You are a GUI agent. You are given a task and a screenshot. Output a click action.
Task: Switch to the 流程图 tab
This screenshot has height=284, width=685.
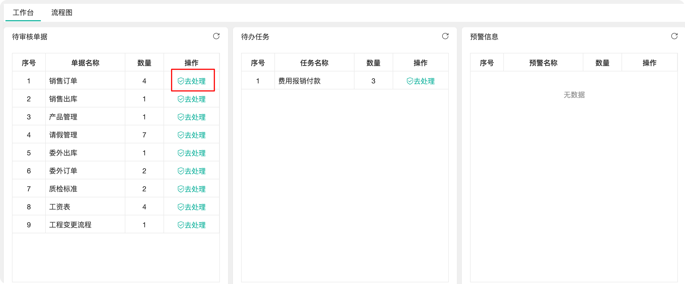coord(62,13)
